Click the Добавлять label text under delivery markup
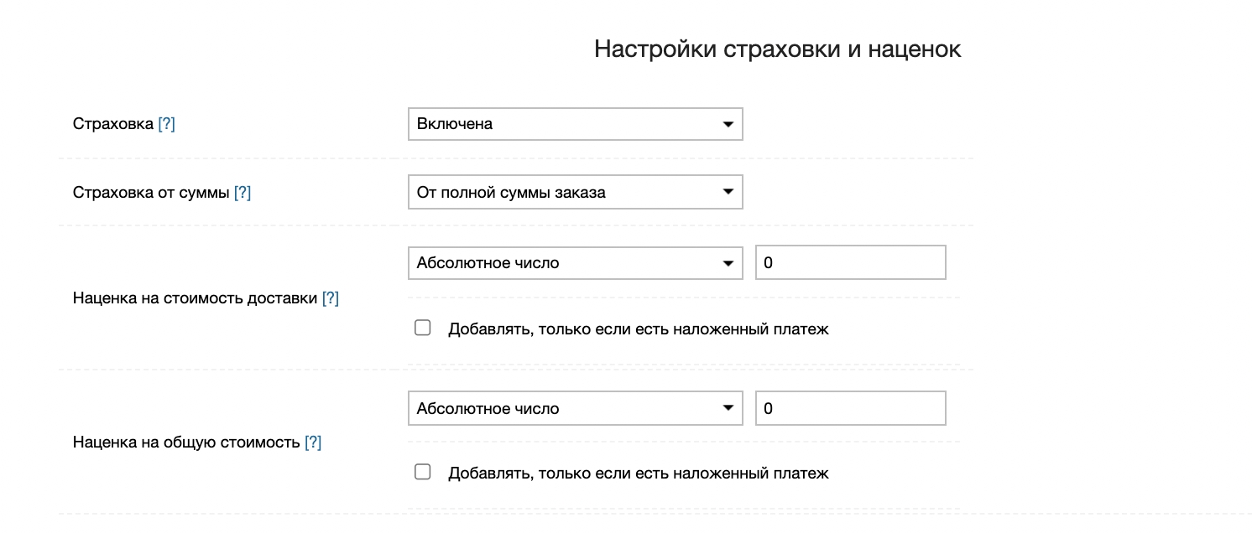This screenshot has width=1252, height=533. pos(638,329)
